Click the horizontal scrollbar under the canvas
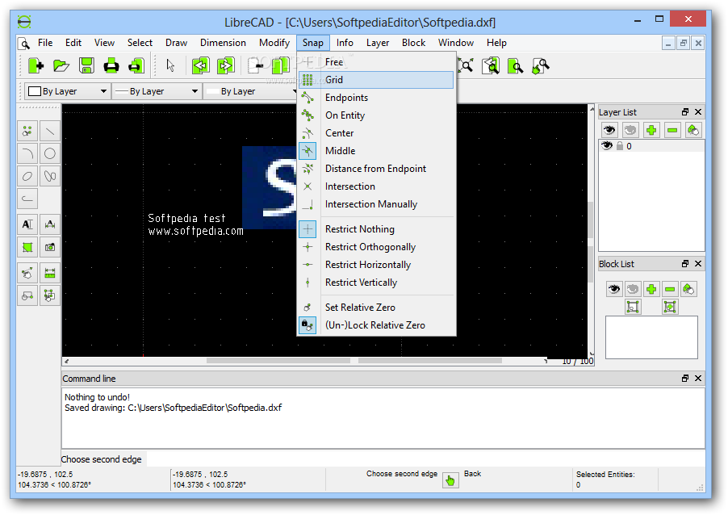 click(306, 361)
